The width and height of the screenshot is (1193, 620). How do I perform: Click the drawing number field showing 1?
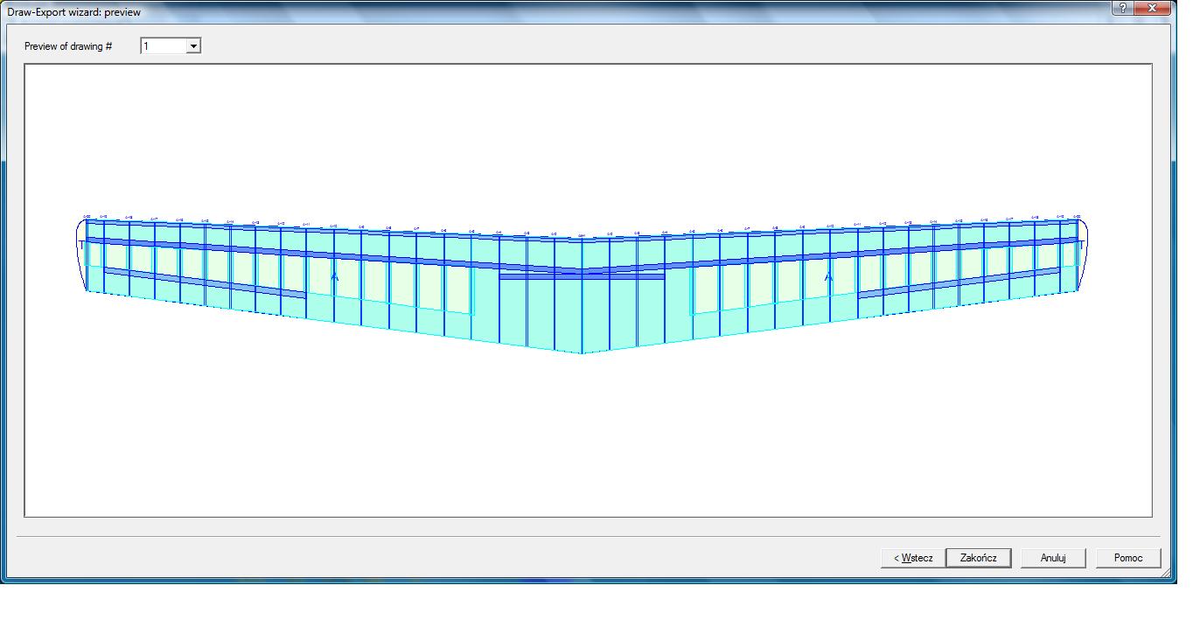[x=164, y=46]
